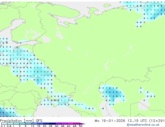Pick the 2–5 mm legend swatch

pyautogui.click(x=22, y=124)
